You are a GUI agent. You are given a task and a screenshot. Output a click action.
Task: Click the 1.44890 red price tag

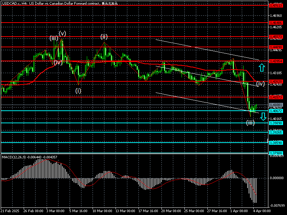point(276,47)
